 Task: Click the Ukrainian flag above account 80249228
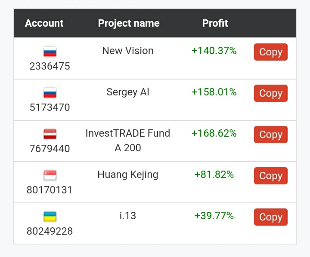pyautogui.click(x=50, y=216)
